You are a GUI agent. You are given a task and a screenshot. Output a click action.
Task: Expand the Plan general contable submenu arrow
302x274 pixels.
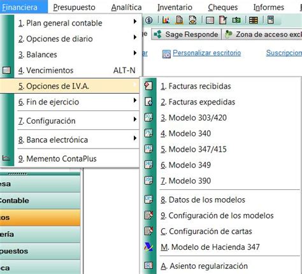point(135,22)
